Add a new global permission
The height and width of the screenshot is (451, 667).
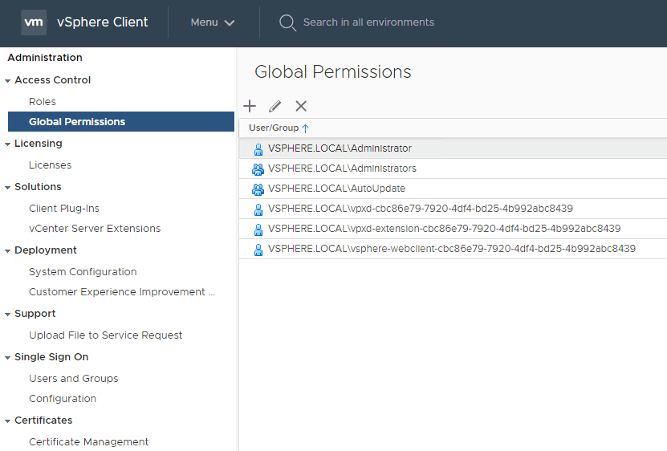[x=250, y=106]
